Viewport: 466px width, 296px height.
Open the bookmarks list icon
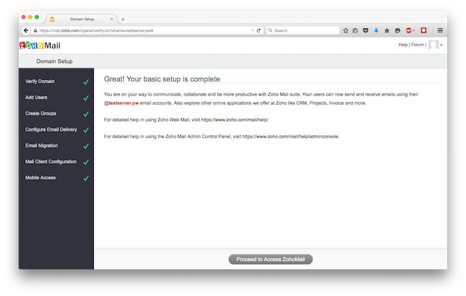(355, 31)
